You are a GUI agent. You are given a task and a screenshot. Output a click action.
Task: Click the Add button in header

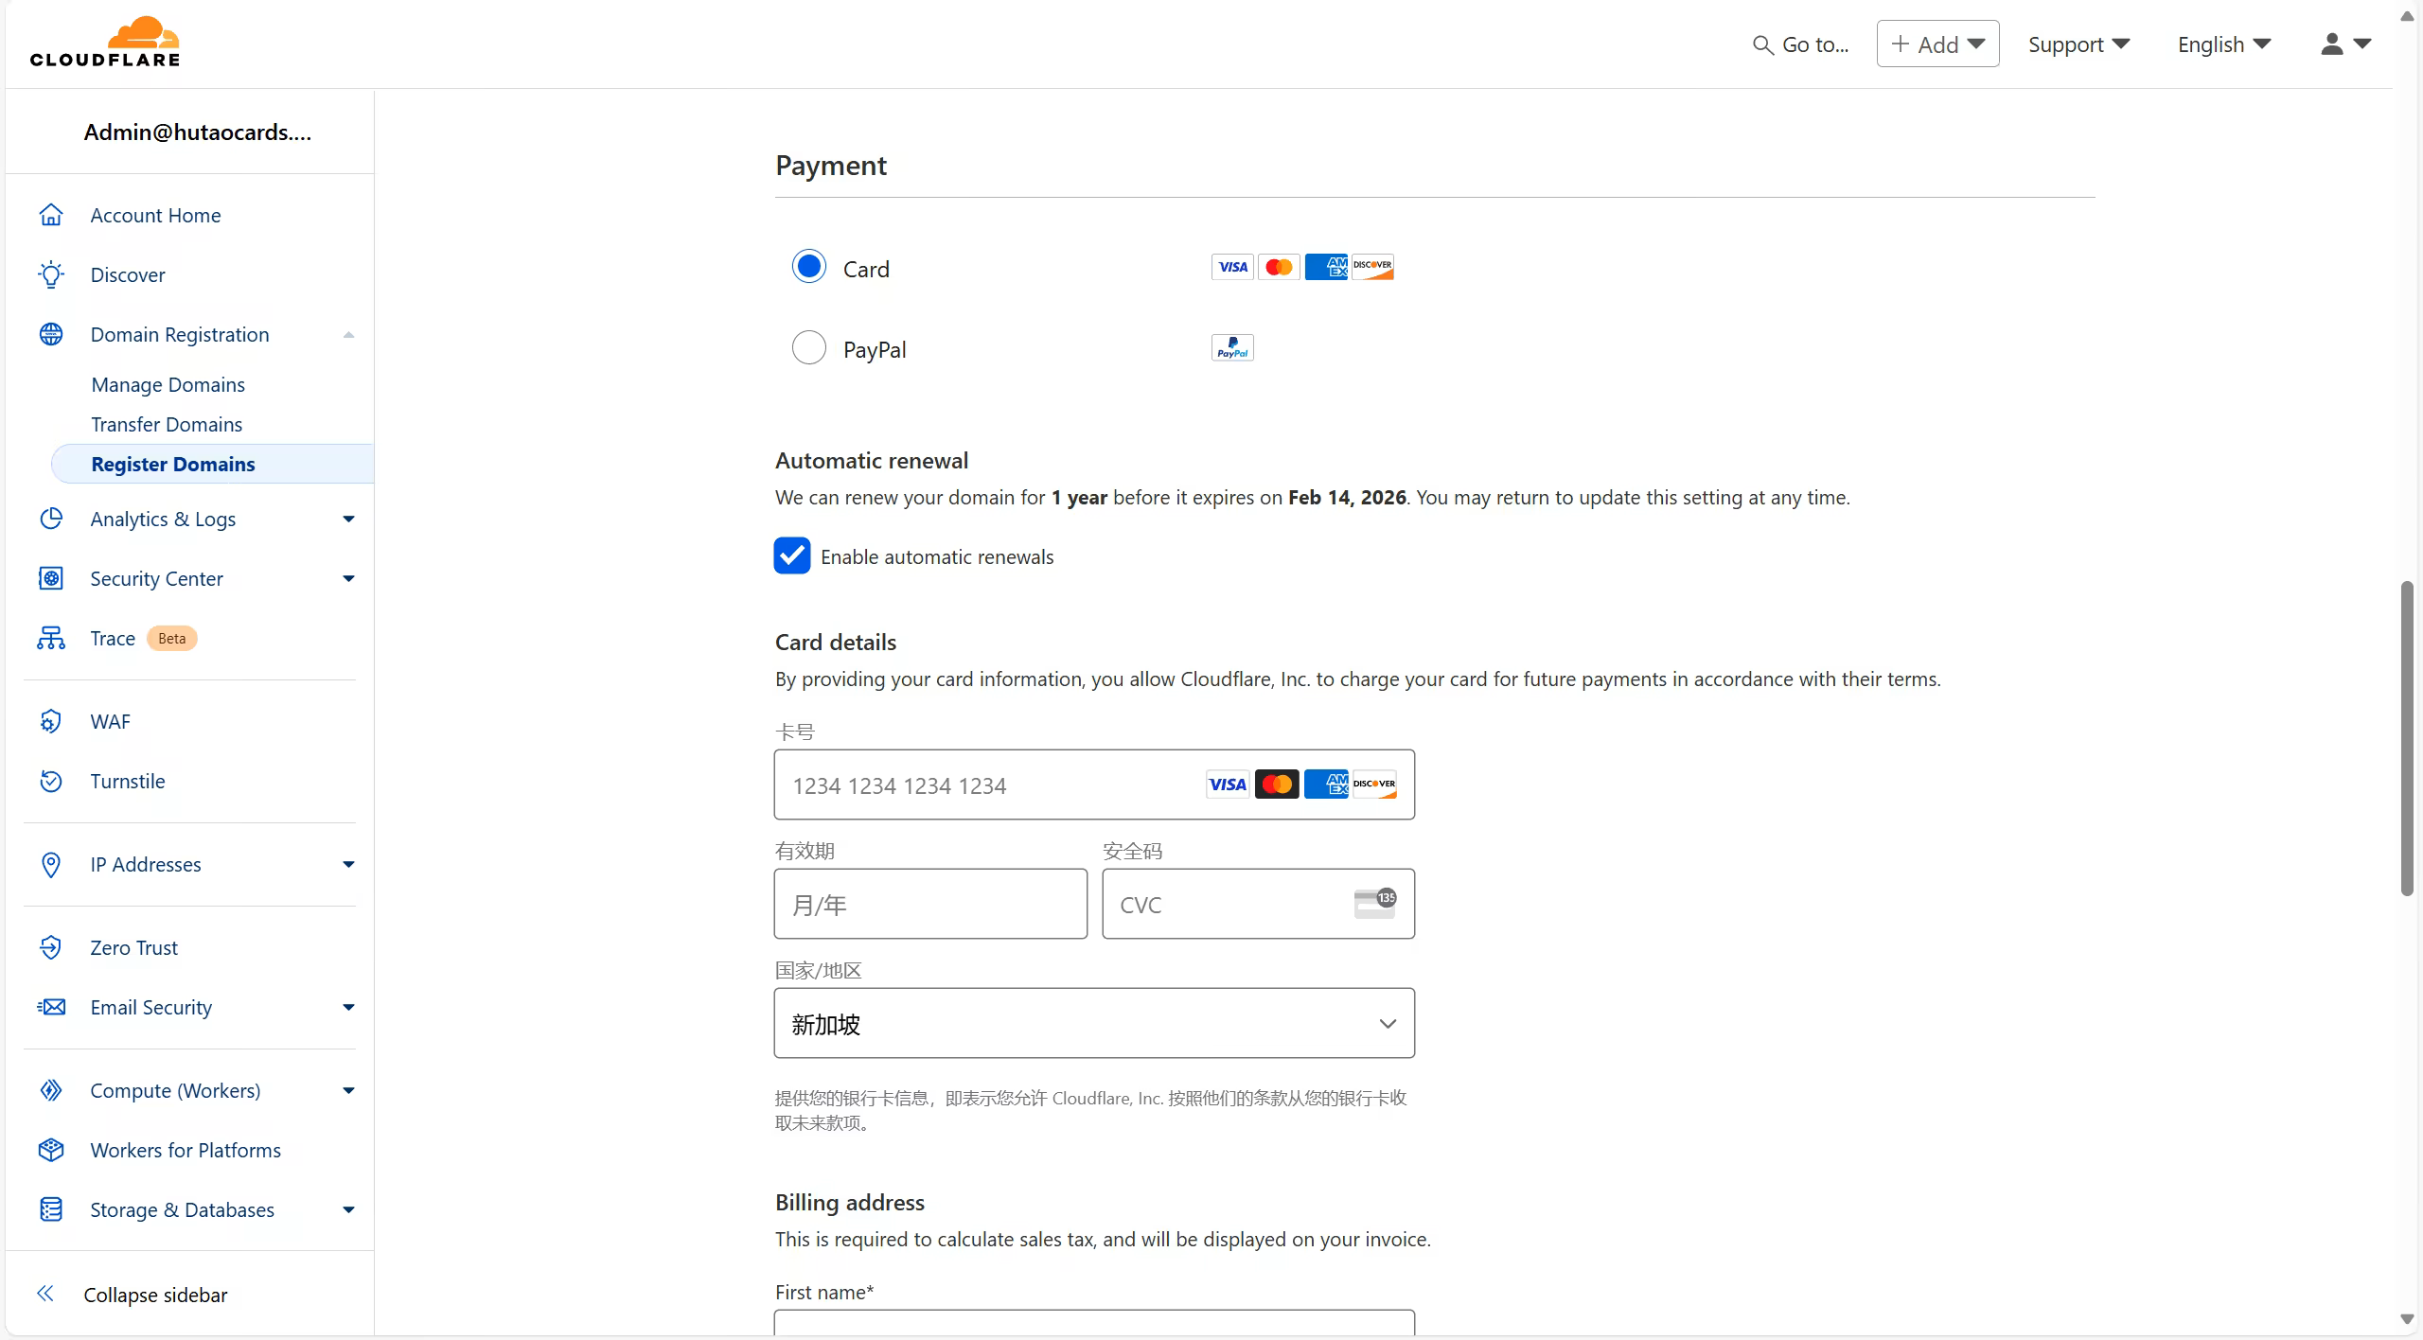tap(1937, 44)
